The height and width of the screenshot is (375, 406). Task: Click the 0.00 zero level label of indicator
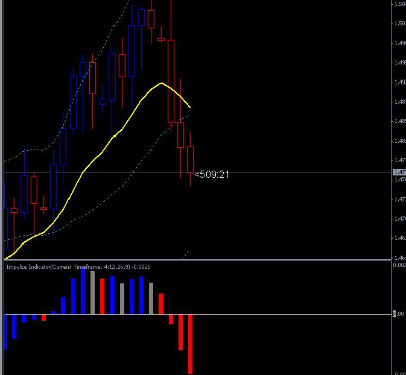(398, 314)
